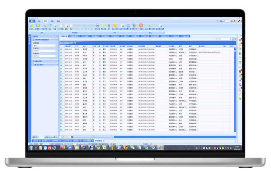Open the date range dropdown in left panel
271x174 pixels.
(55, 46)
